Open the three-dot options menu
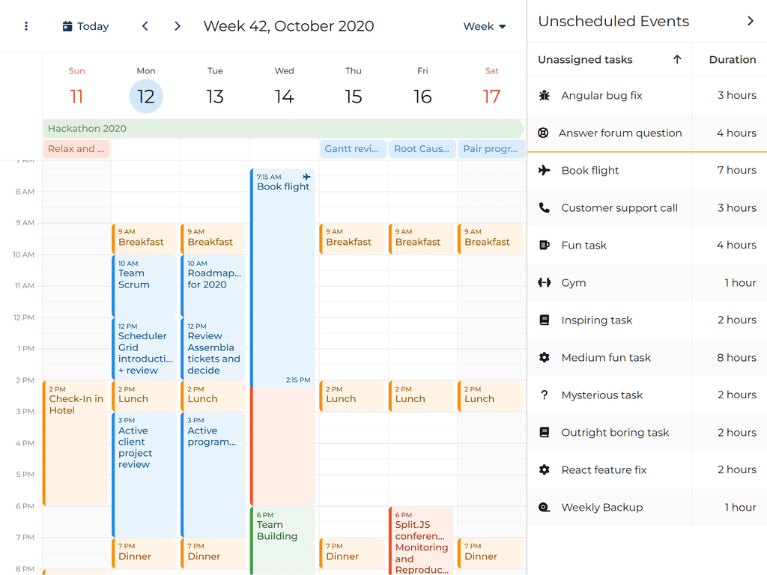The image size is (767, 575). click(26, 26)
